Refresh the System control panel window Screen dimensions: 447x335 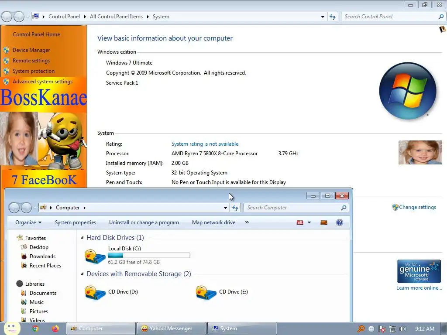(x=333, y=17)
